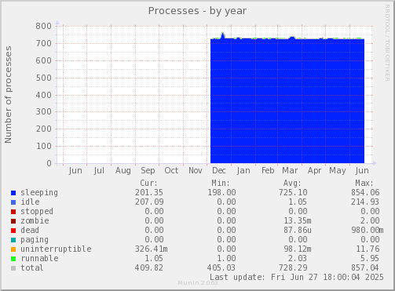Click total max value 857.04
Image resolution: width=395 pixels, height=291 pixels.
click(365, 267)
